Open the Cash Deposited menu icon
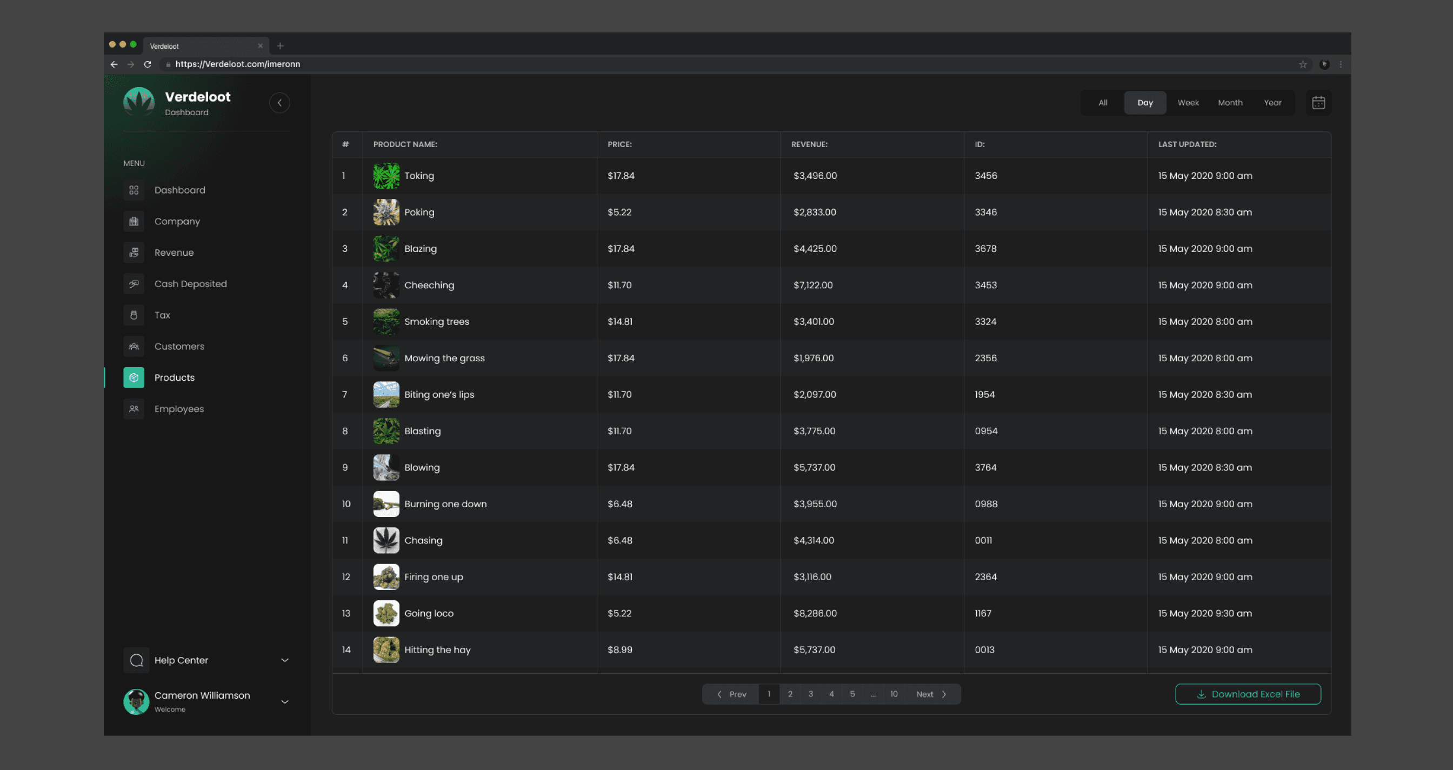The height and width of the screenshot is (770, 1453). click(134, 284)
